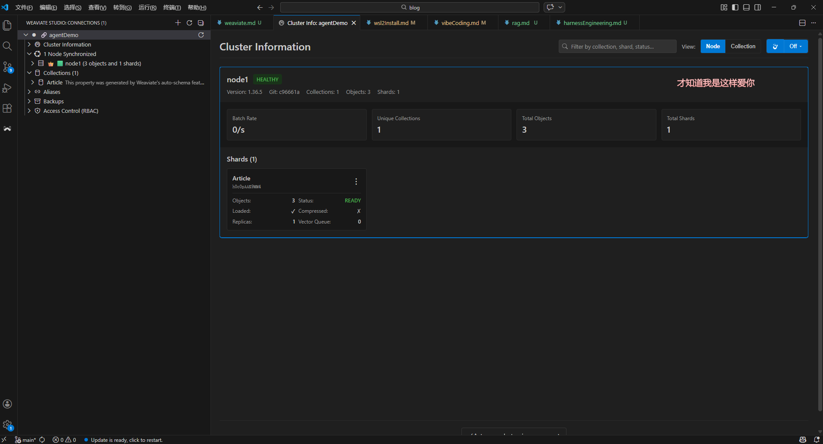Screen dimensions: 823x444
Task: Expand the Article collection
Action: [33, 82]
